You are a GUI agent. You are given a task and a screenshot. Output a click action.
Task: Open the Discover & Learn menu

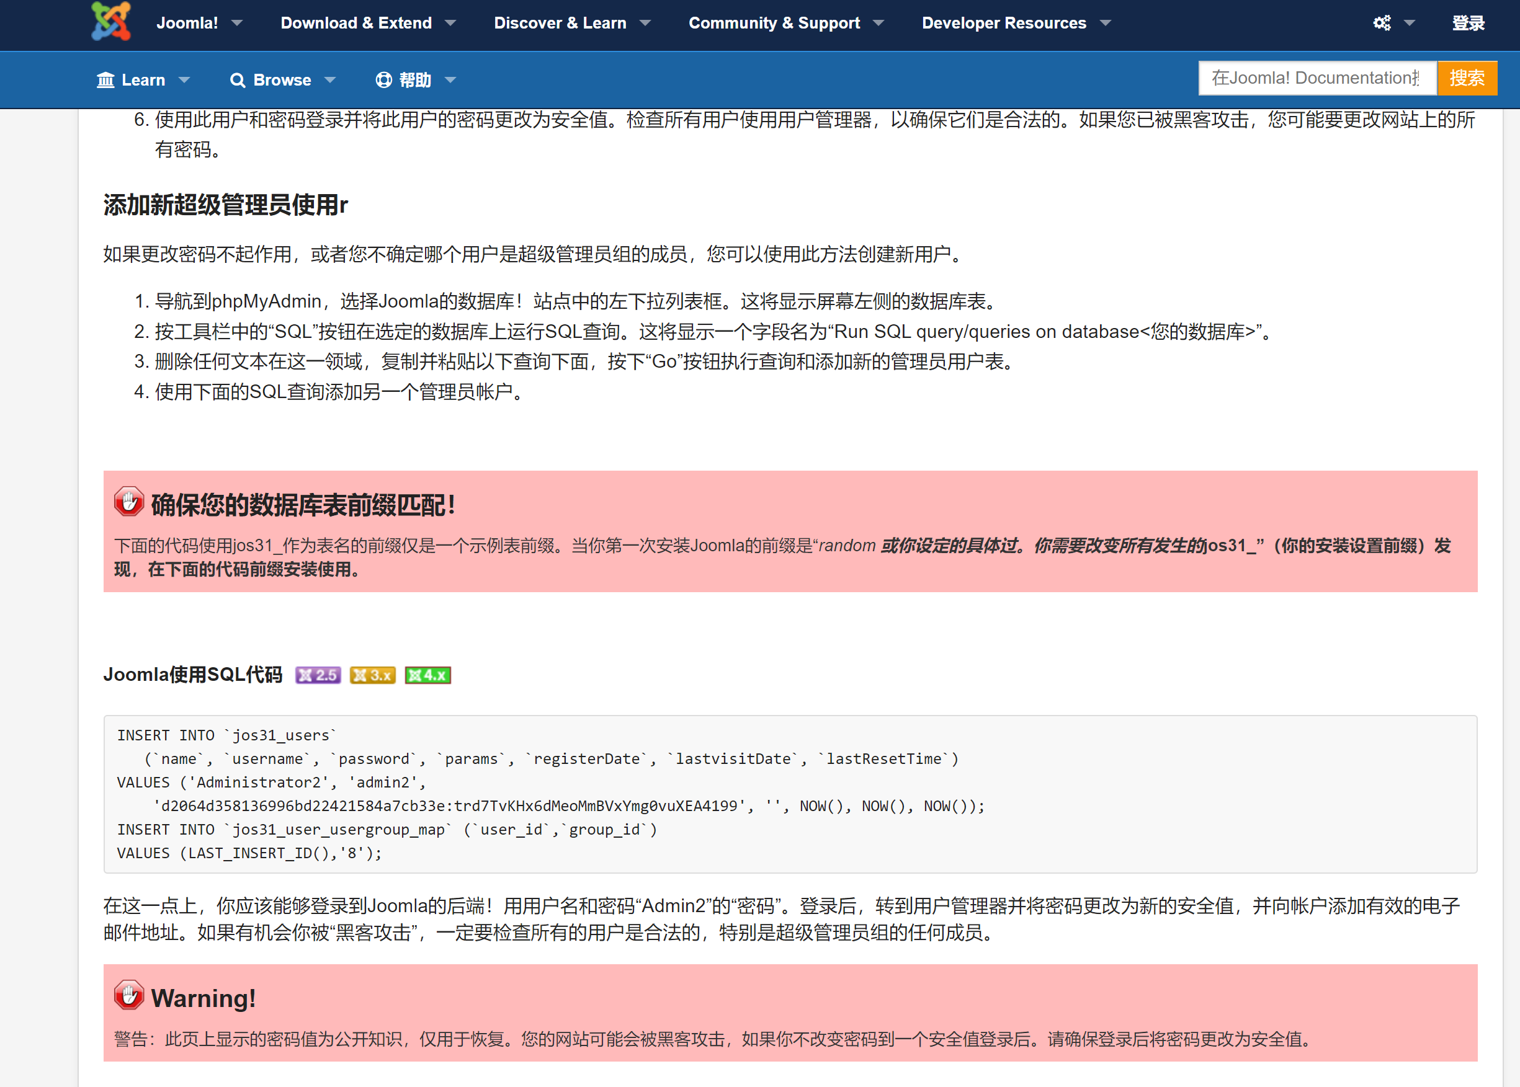click(560, 24)
